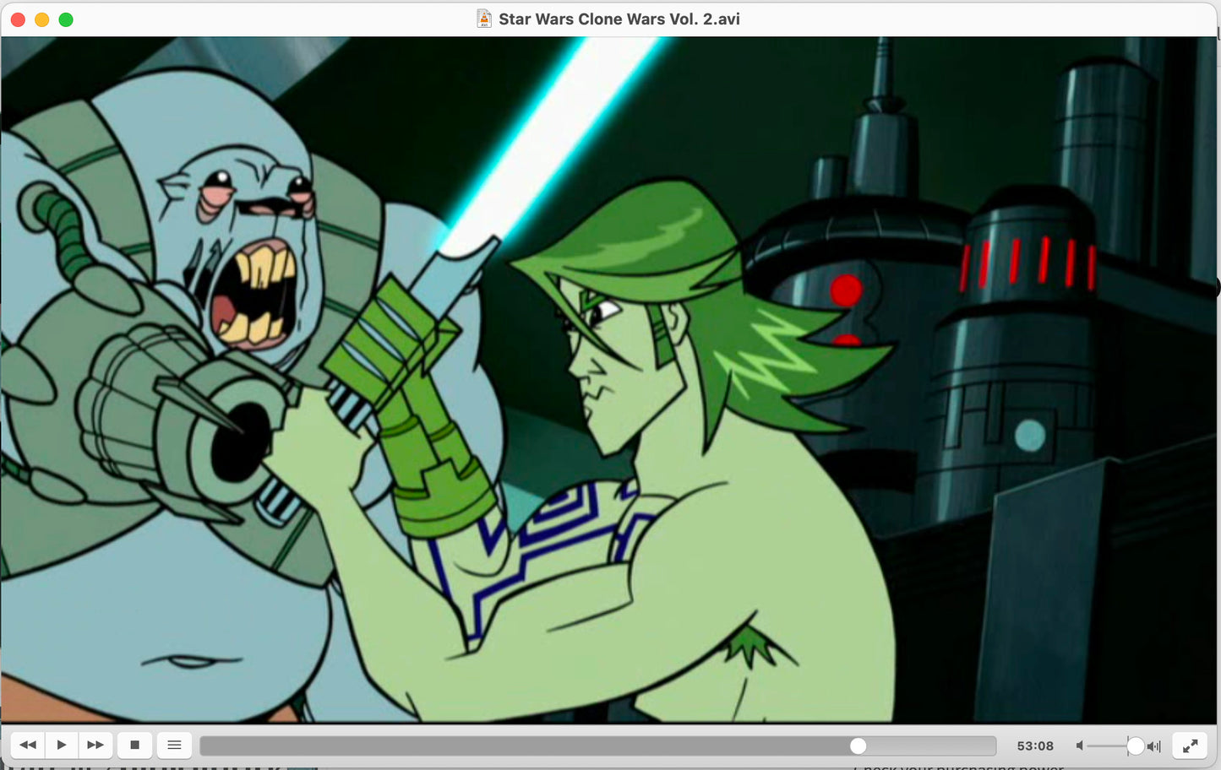Toggle the 53:08 time display

[x=1034, y=746]
